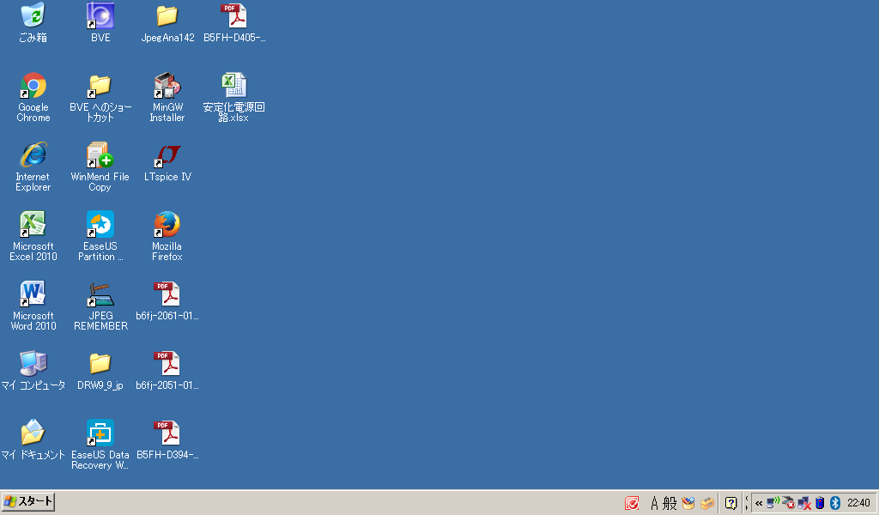879x515 pixels.
Task: Click the taskbar clock showing 22:40
Action: click(x=858, y=503)
